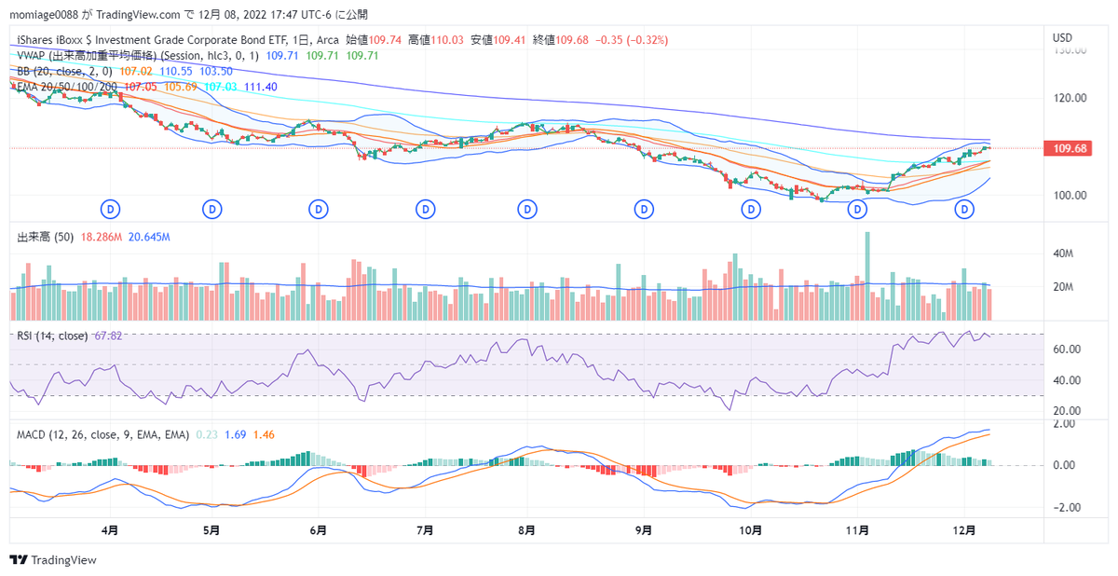The image size is (1118, 576).
Task: Click the EMA 100 value 107.03
Action: pos(221,86)
